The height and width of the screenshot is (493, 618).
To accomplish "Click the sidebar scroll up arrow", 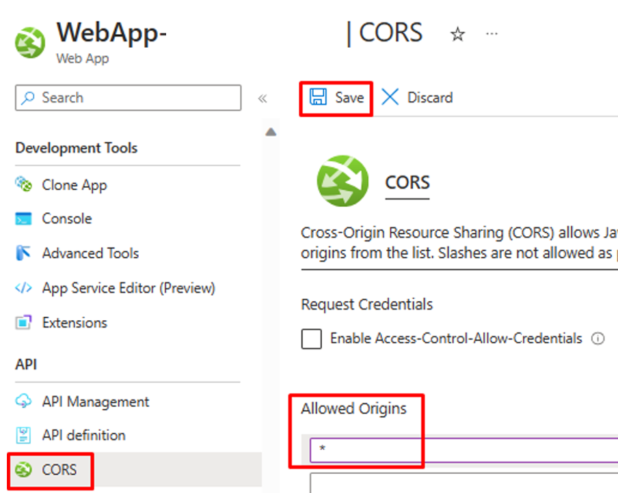I will coord(271,132).
